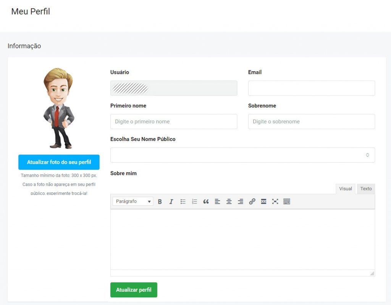Click Atualizar foto do seu perfil

(59, 162)
